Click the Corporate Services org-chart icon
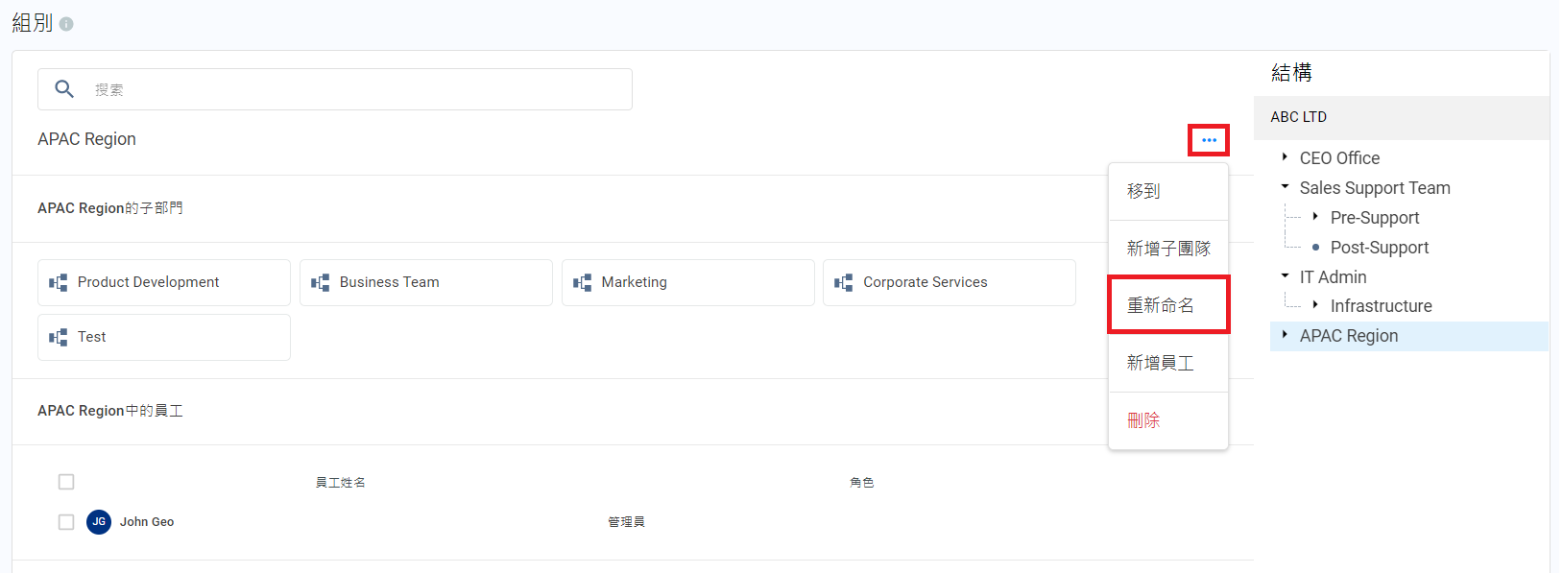Viewport: 1563px width, 573px height. click(844, 282)
